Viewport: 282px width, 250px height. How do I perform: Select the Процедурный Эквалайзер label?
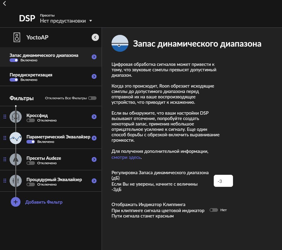pyautogui.click(x=54, y=179)
